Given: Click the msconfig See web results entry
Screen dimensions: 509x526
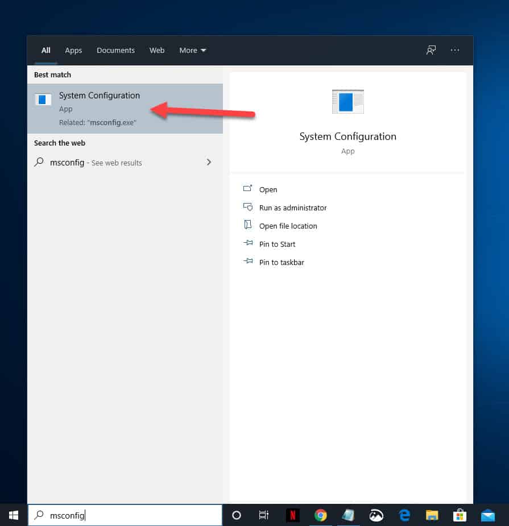Looking at the screenshot, I should [125, 163].
